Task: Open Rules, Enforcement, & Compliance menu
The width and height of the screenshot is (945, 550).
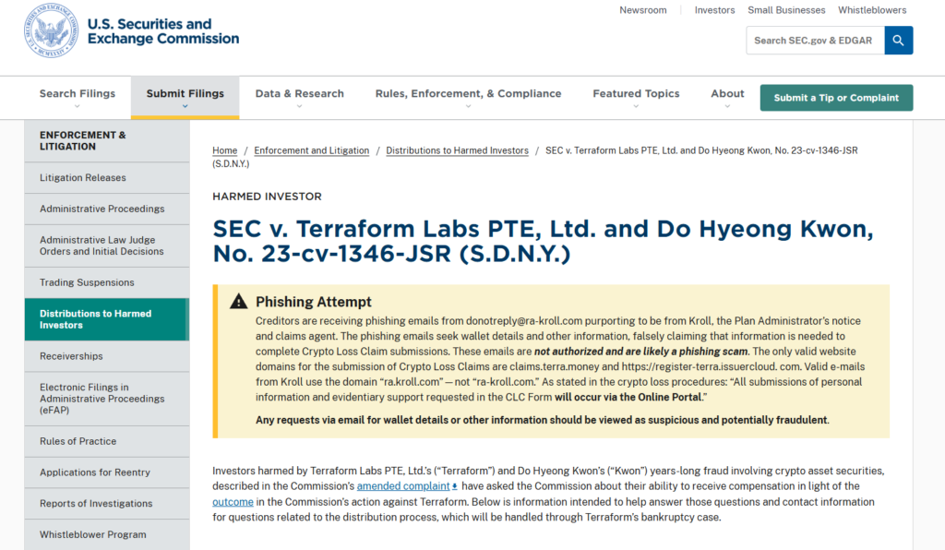Action: pyautogui.click(x=468, y=93)
